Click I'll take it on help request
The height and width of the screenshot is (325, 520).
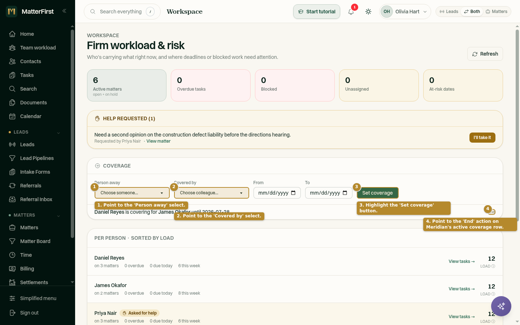coord(482,138)
